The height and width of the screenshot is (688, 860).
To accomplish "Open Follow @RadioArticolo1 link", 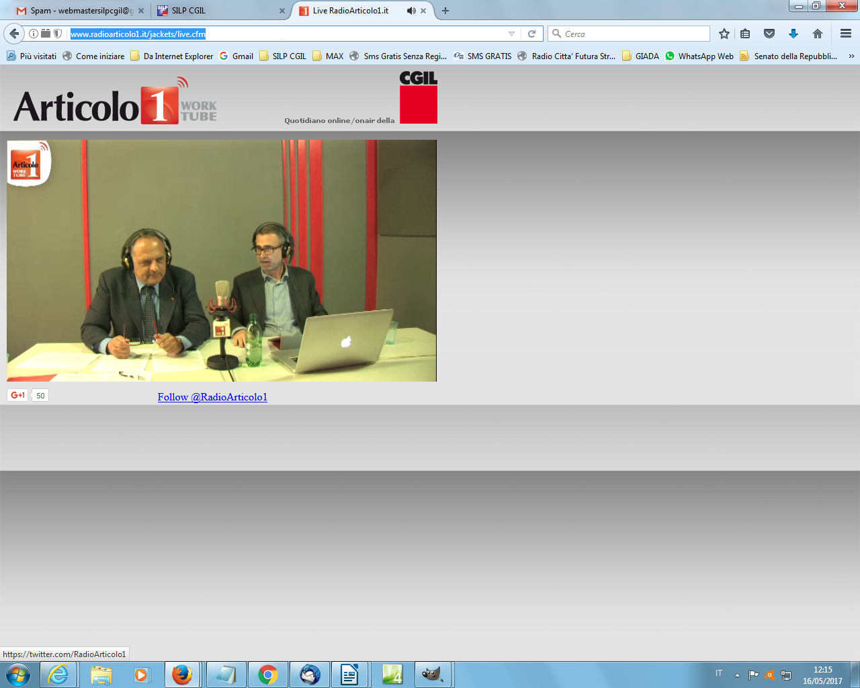I will coord(212,397).
